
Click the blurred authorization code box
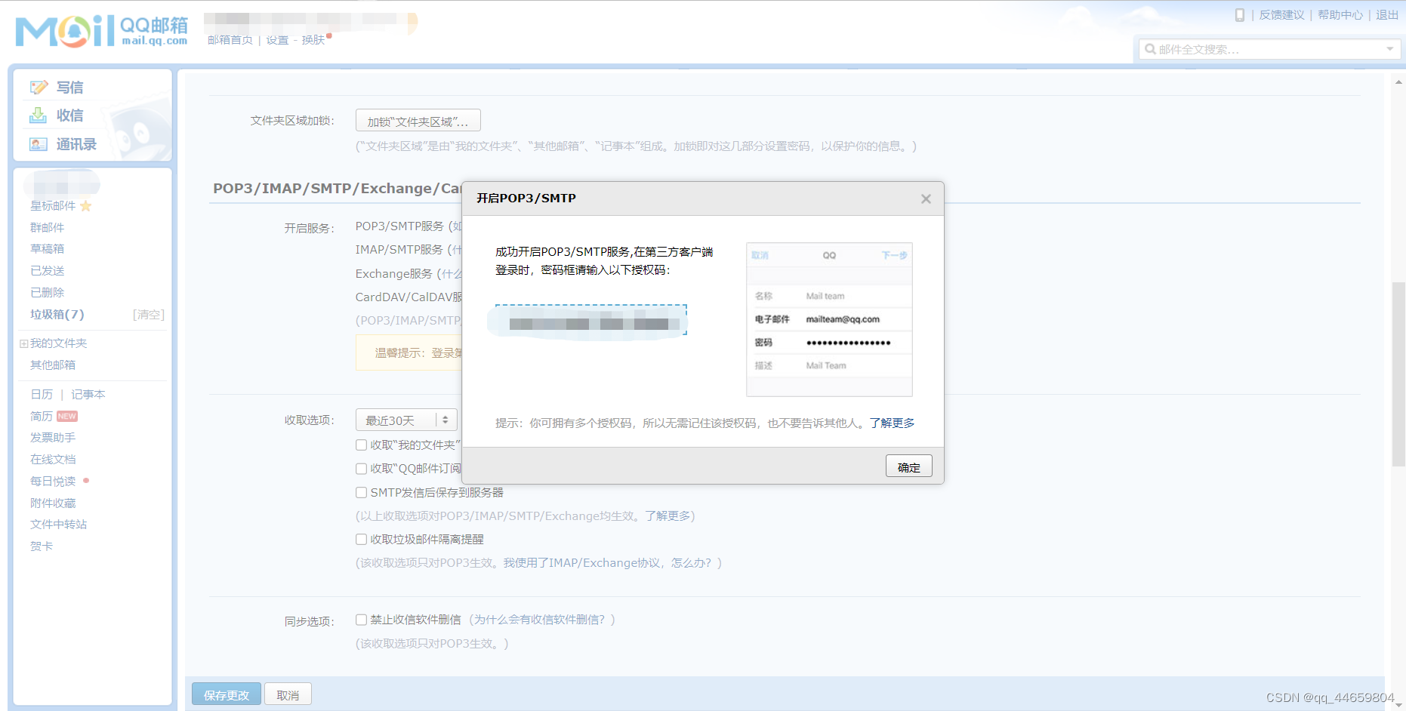(x=590, y=320)
